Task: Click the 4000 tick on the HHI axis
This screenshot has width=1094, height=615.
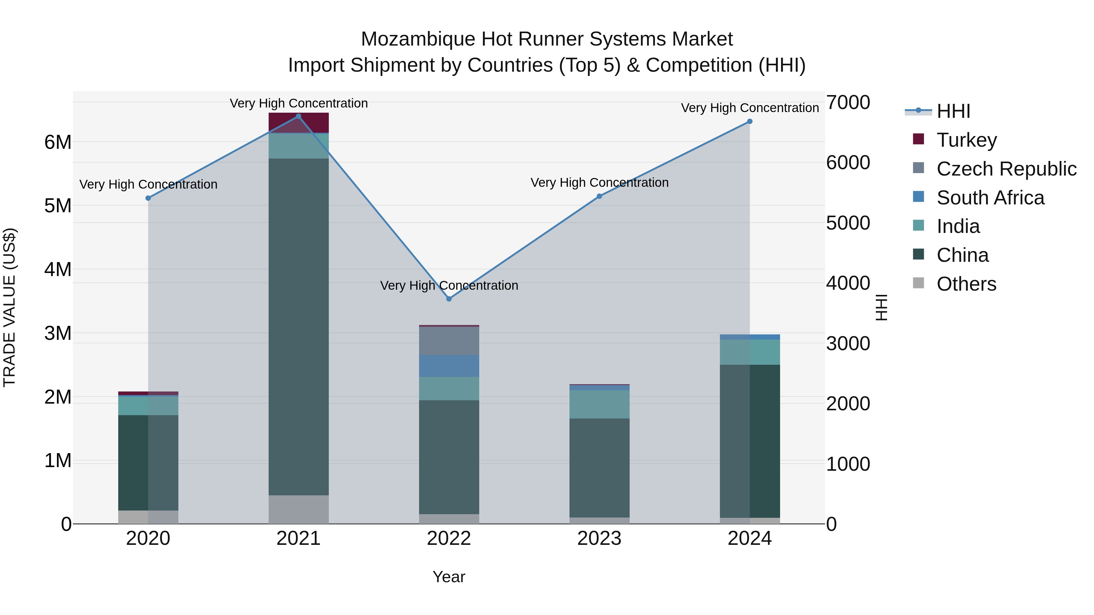Action: [848, 283]
